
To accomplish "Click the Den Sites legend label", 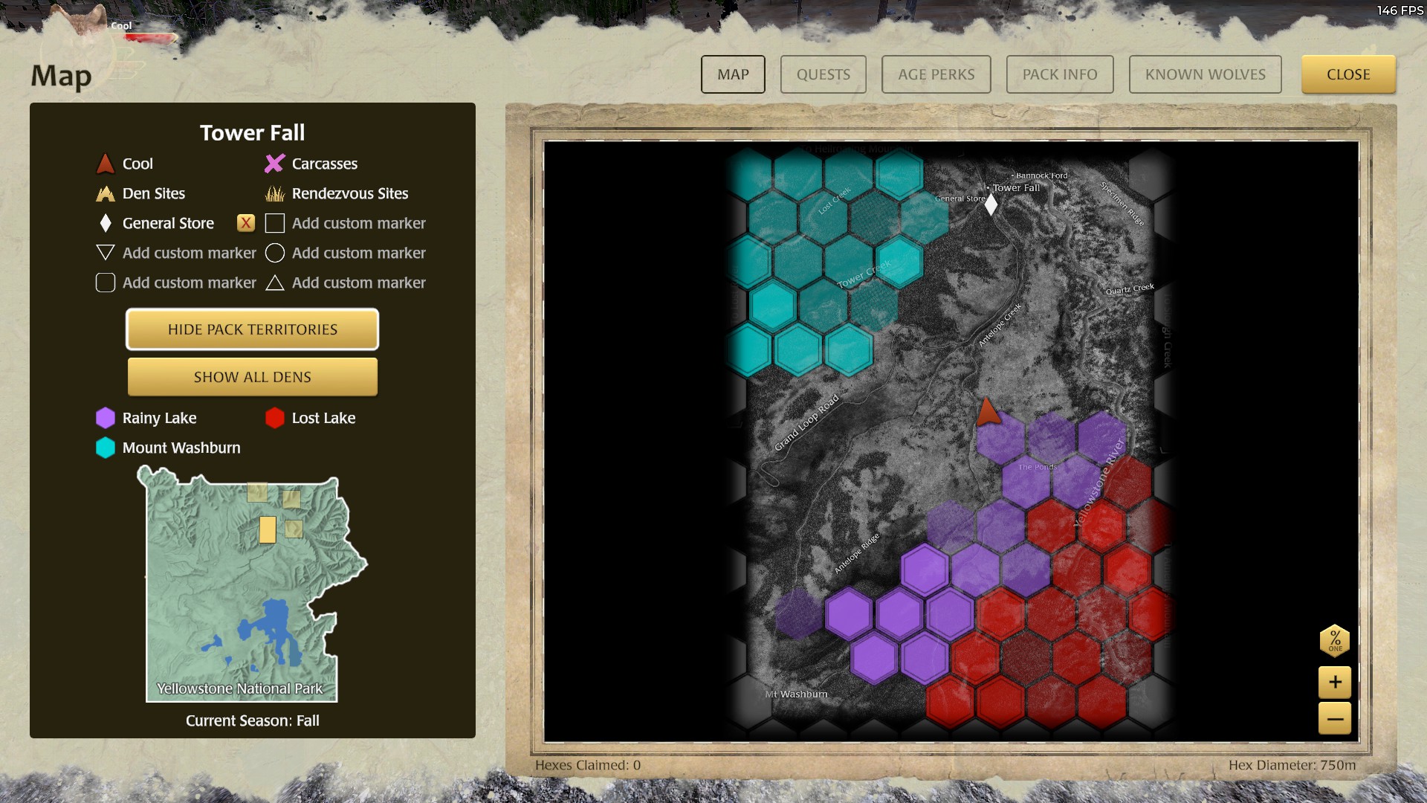I will pos(154,193).
